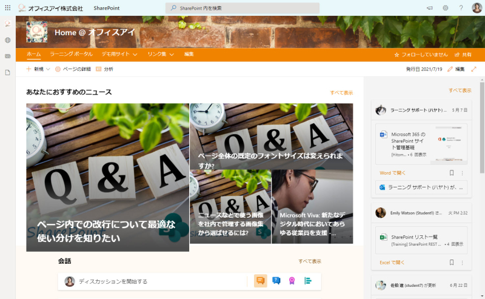The image size is (485, 299).
Task: Click the vertical scrollbar thumb
Action: tap(482, 127)
